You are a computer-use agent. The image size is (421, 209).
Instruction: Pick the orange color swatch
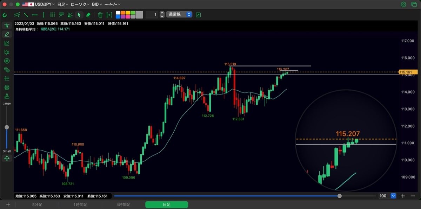click(x=123, y=13)
